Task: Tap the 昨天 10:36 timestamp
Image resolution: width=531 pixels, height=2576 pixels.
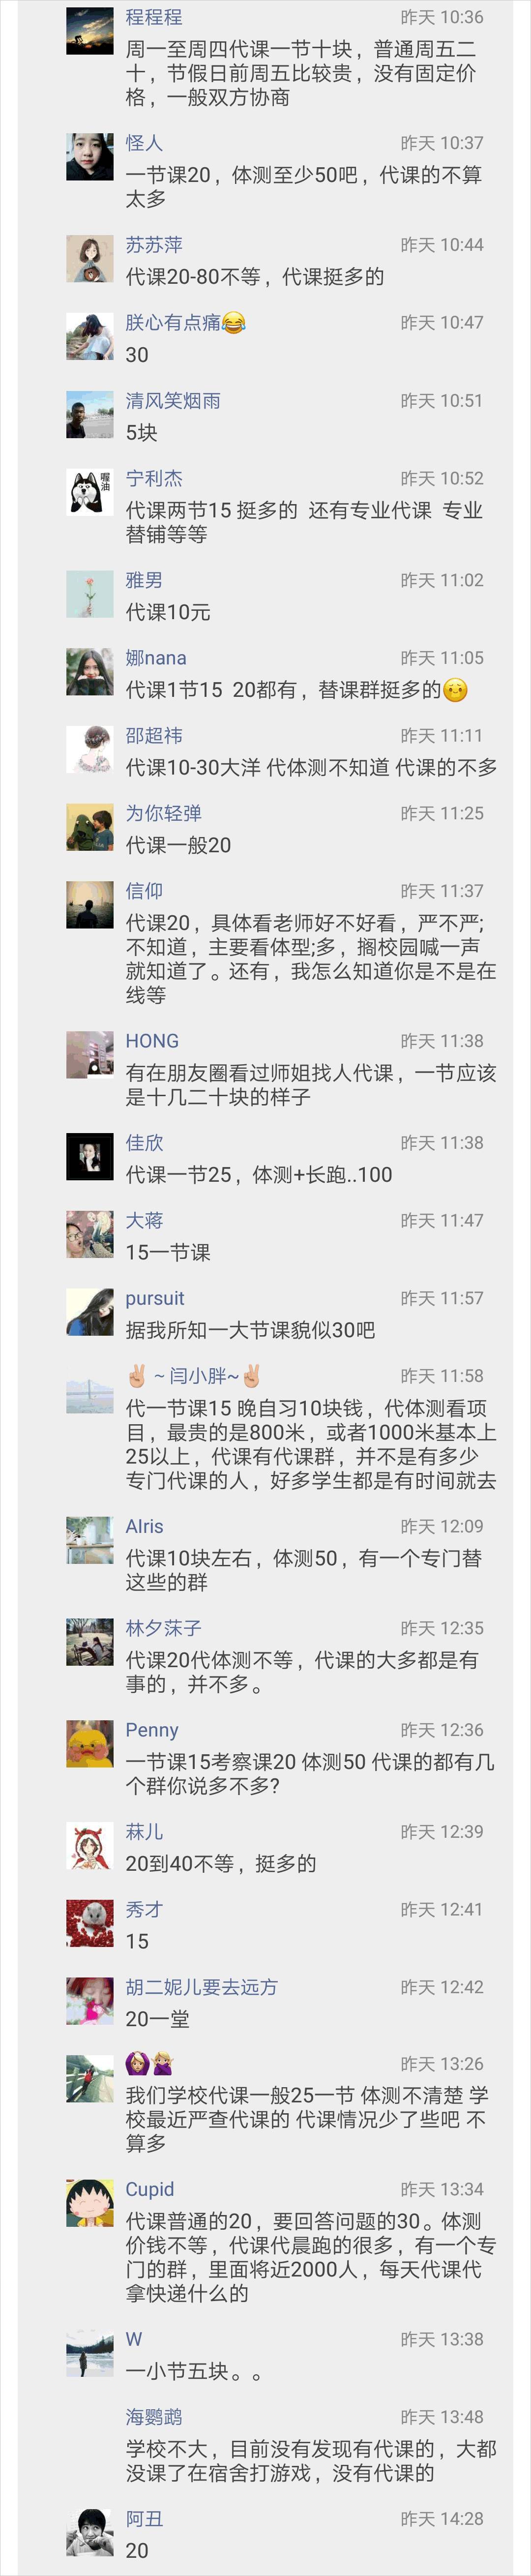Action: click(441, 17)
